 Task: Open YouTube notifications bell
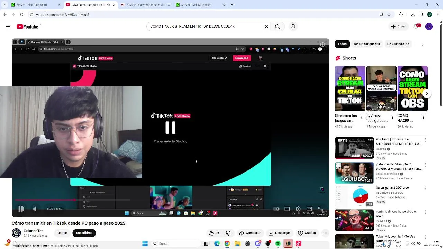416,26
